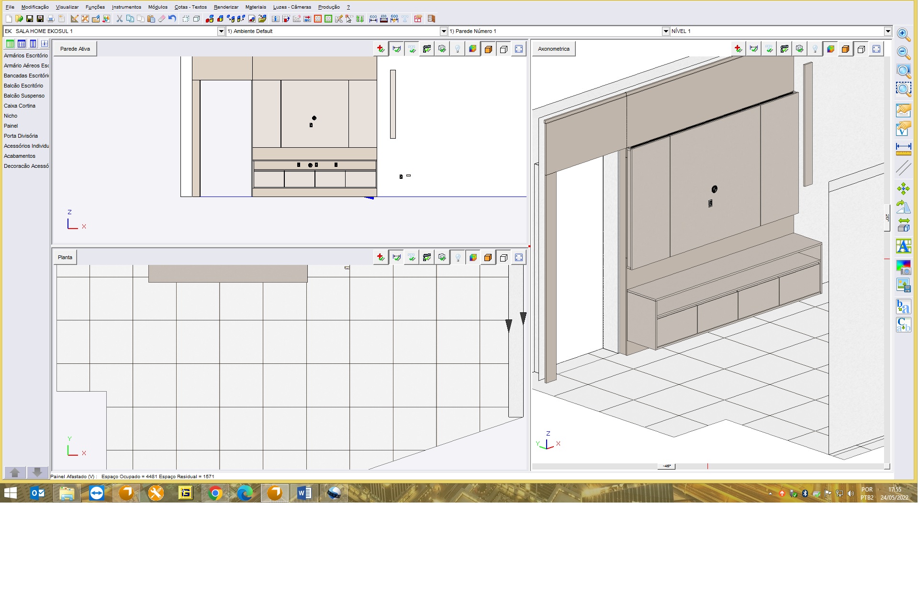The width and height of the screenshot is (919, 613).
Task: Open the Materiais menu
Action: 256,7
